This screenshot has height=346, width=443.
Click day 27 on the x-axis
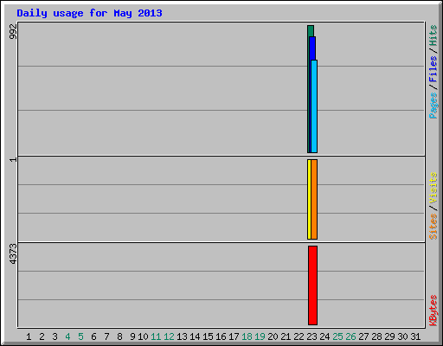(x=363, y=336)
